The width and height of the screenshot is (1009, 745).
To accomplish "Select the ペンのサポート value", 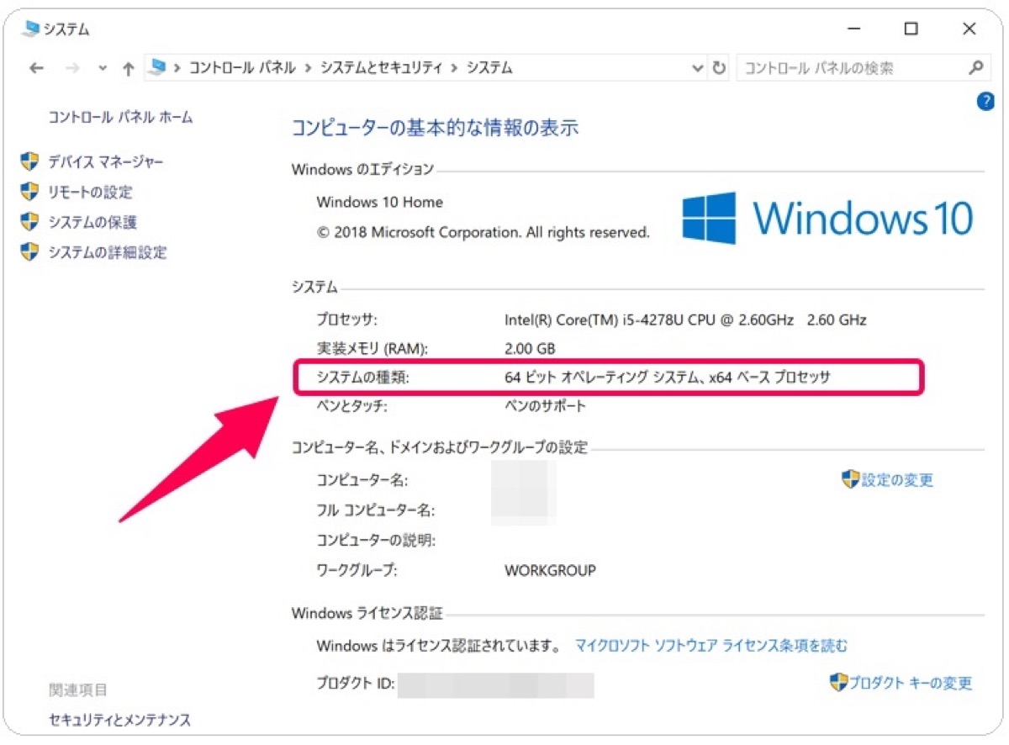I will click(x=546, y=406).
